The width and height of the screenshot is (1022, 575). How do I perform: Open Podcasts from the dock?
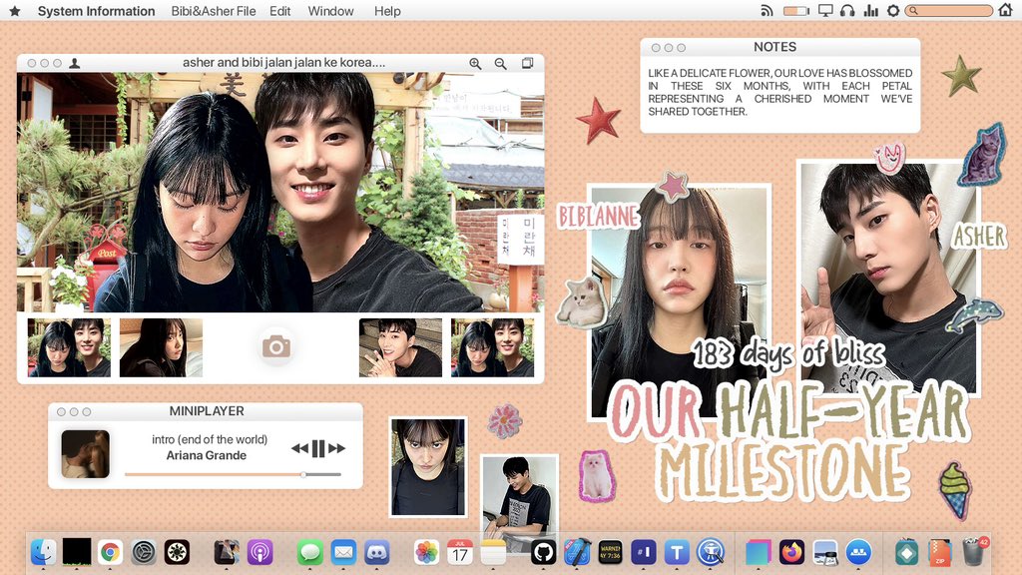click(260, 552)
